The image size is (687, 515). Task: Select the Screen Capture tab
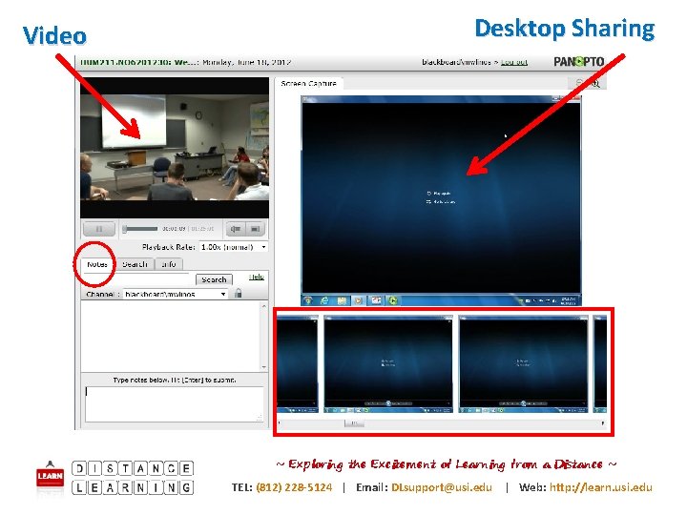(308, 83)
